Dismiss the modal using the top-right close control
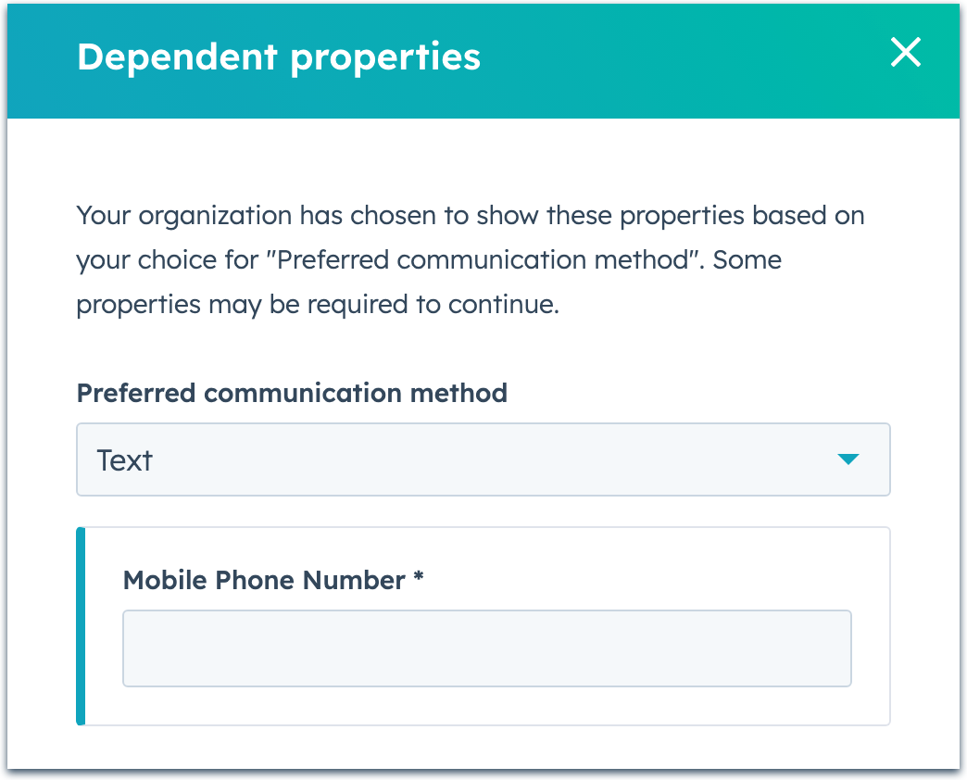This screenshot has width=967, height=780. click(905, 53)
